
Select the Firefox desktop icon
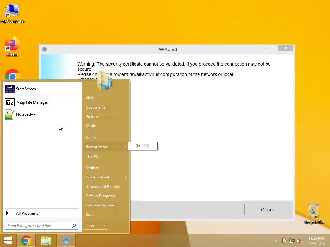pyautogui.click(x=13, y=47)
